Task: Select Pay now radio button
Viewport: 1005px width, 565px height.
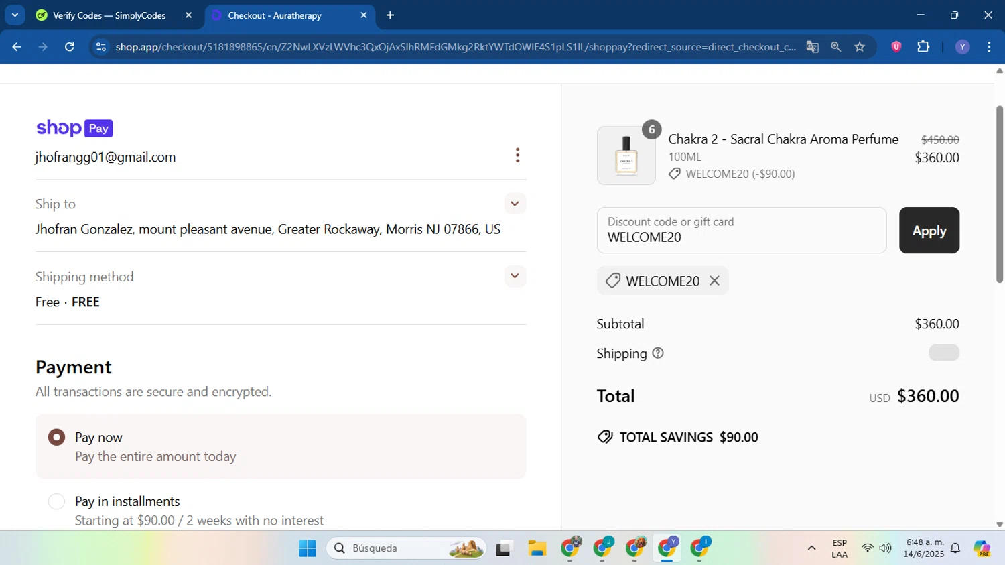Action: (56, 438)
